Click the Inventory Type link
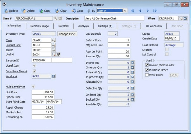This screenshot has width=191, height=134. [15, 34]
